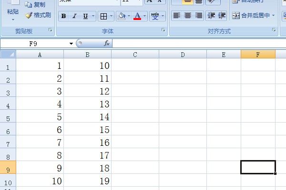Center text horizontally in cell
This screenshot has width=286, height=190.
click(188, 16)
